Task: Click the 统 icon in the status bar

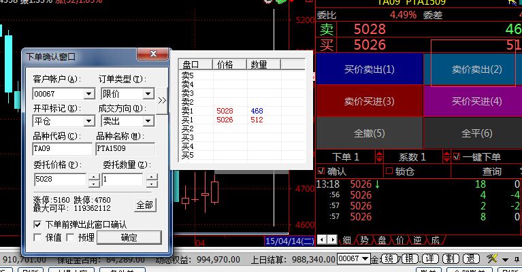Action: click(x=389, y=259)
